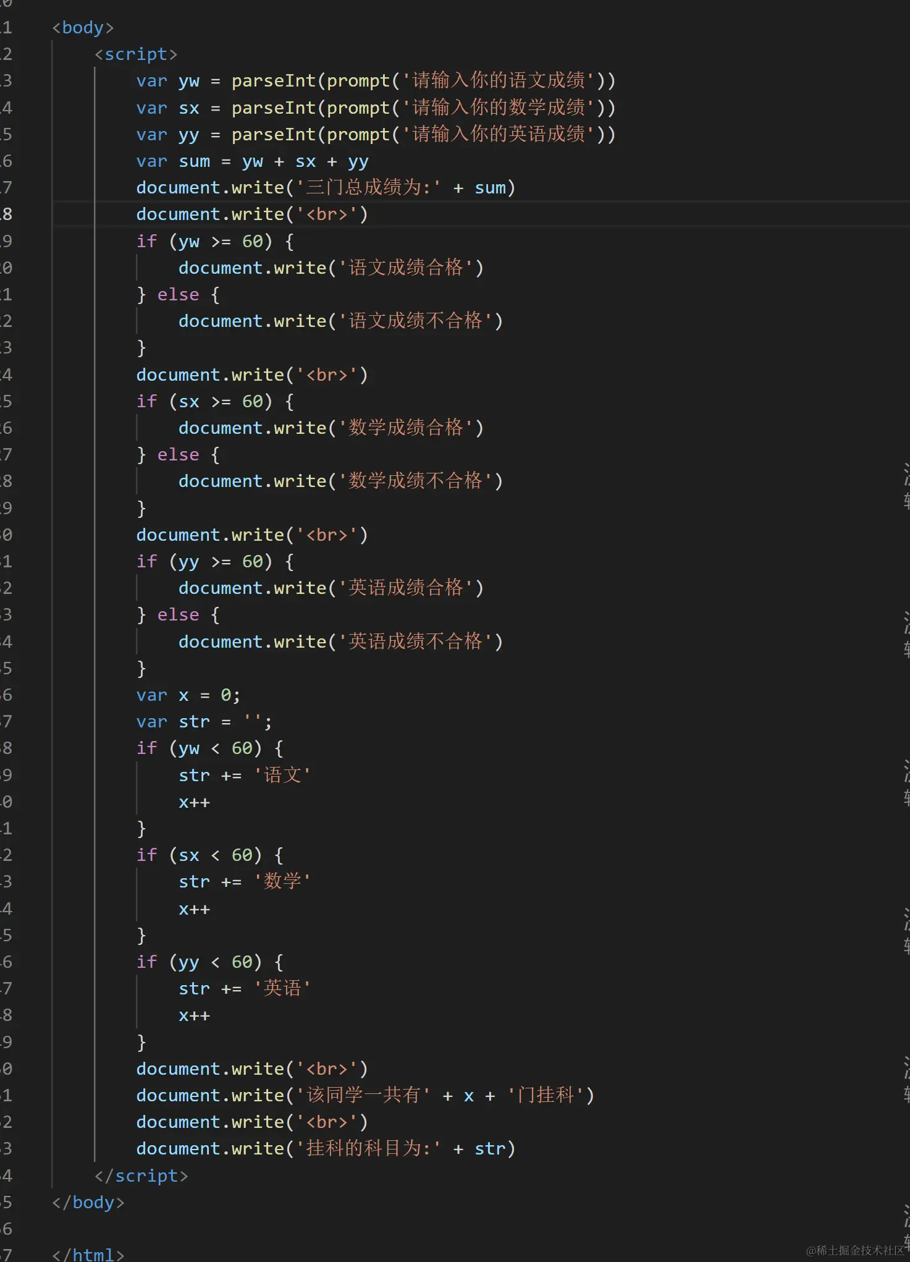Click the condition 'if (yw < 60) {'

(x=210, y=748)
